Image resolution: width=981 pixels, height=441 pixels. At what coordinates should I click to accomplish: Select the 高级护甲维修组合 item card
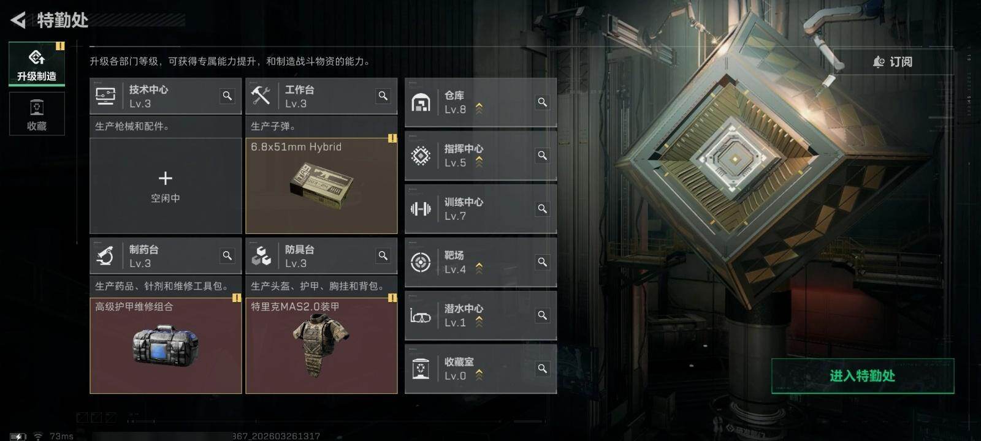pos(166,345)
